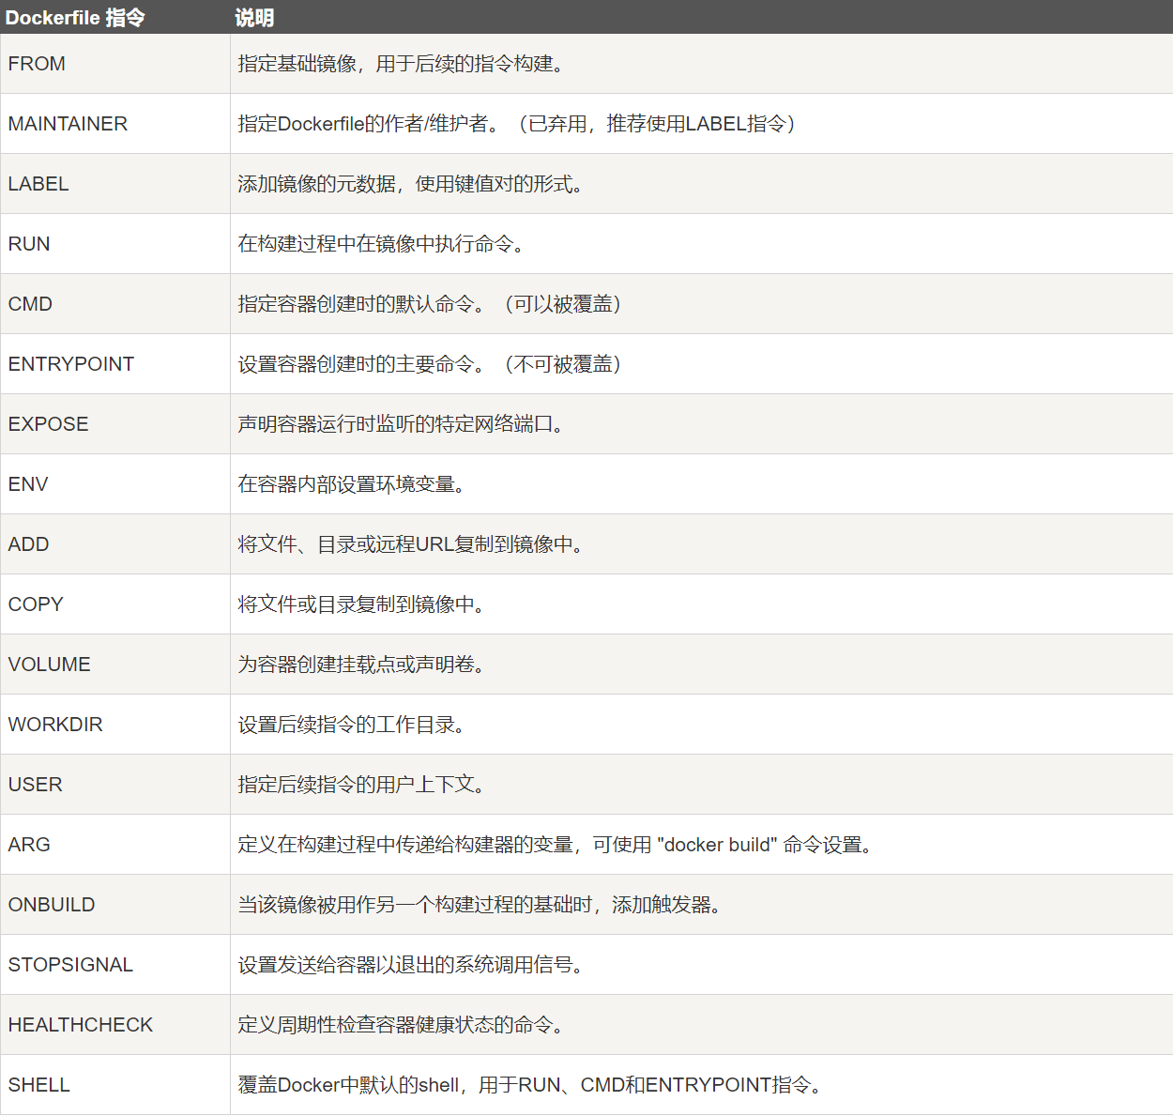Screen dimensions: 1173x1116
Task: Select the STOPSIGNAL instruction cell
Action: (x=70, y=965)
